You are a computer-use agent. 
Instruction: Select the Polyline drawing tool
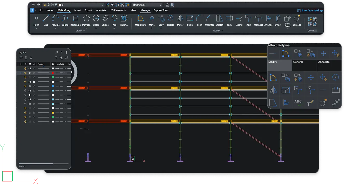[55, 18]
